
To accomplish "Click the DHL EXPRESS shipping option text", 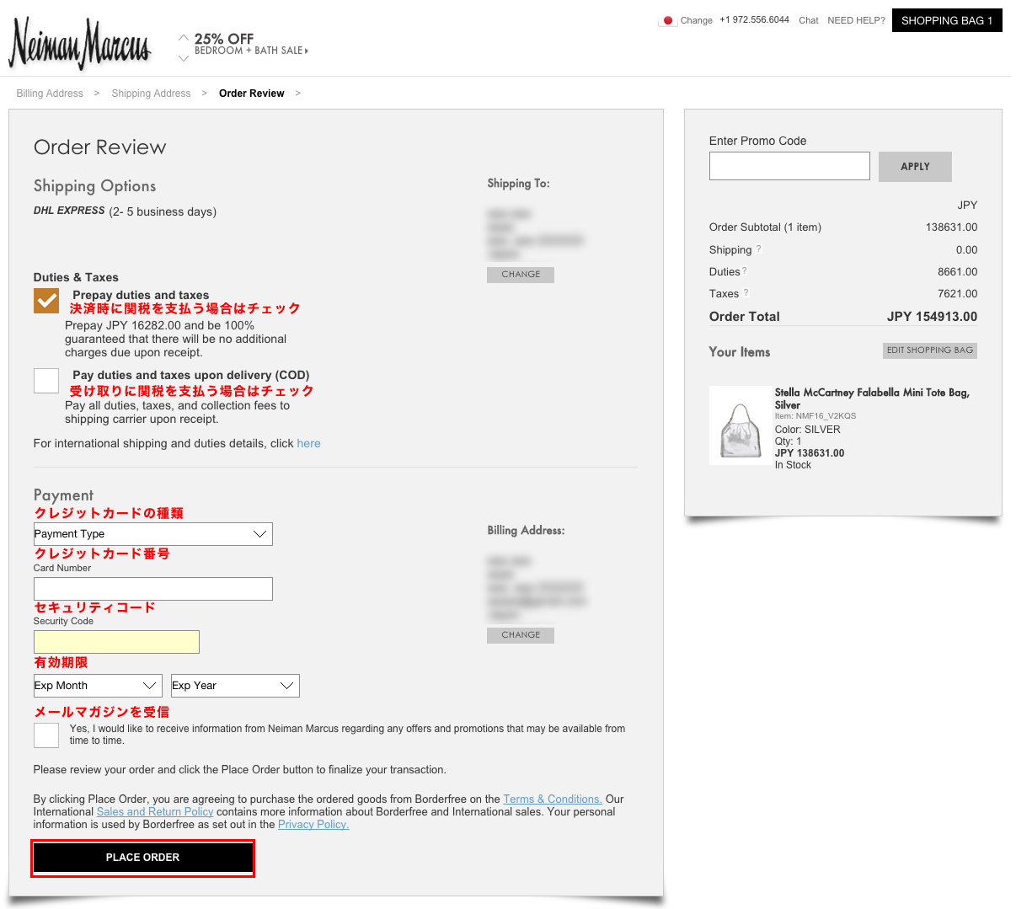I will 69,211.
